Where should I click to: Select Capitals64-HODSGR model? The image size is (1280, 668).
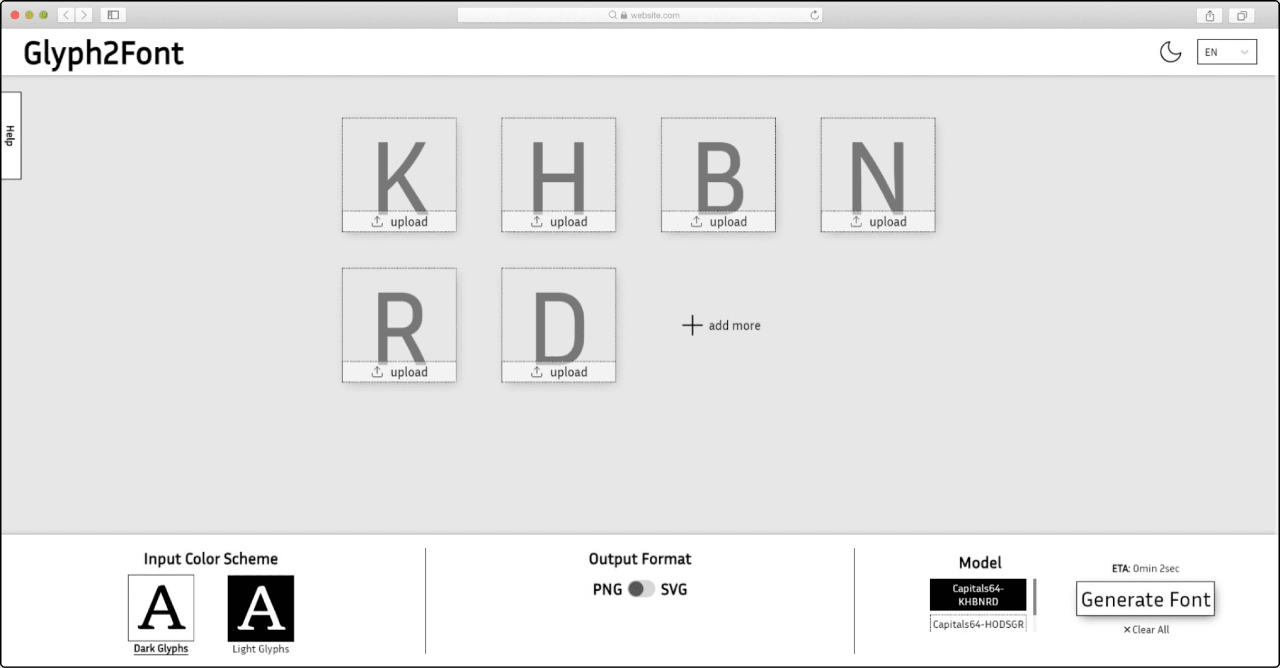coord(977,624)
